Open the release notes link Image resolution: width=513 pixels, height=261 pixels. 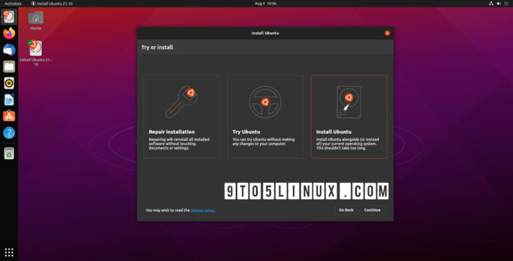pyautogui.click(x=203, y=210)
